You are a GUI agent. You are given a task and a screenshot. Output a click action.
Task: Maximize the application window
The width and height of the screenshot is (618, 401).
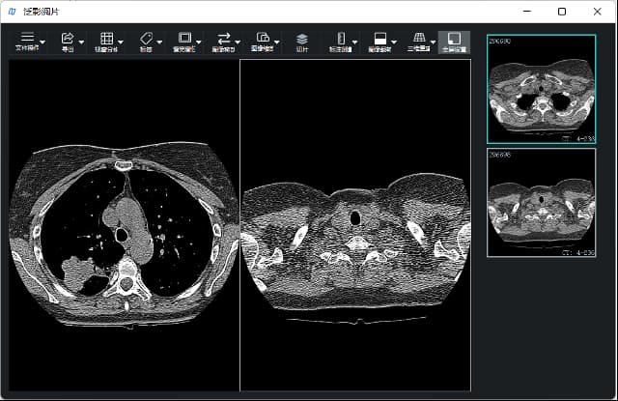pyautogui.click(x=562, y=12)
